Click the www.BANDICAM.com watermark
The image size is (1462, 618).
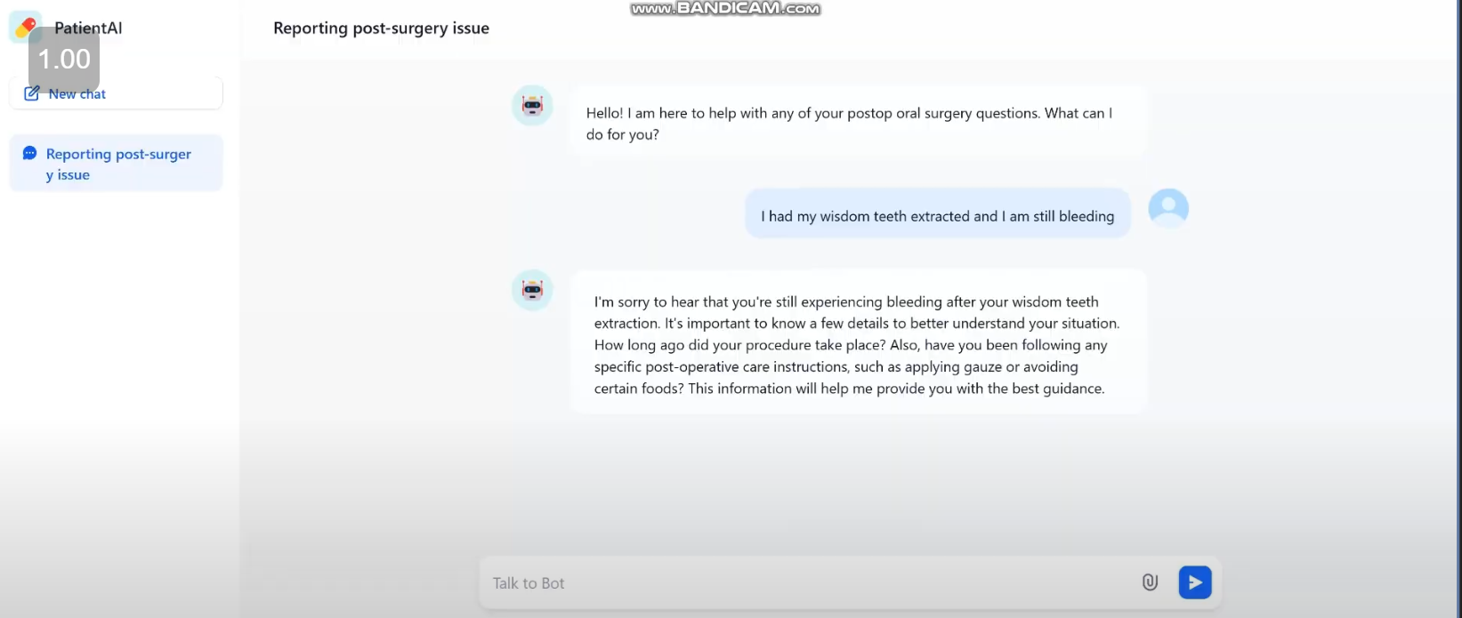[x=725, y=9]
